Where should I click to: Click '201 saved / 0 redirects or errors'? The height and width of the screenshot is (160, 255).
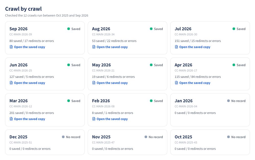32,113
